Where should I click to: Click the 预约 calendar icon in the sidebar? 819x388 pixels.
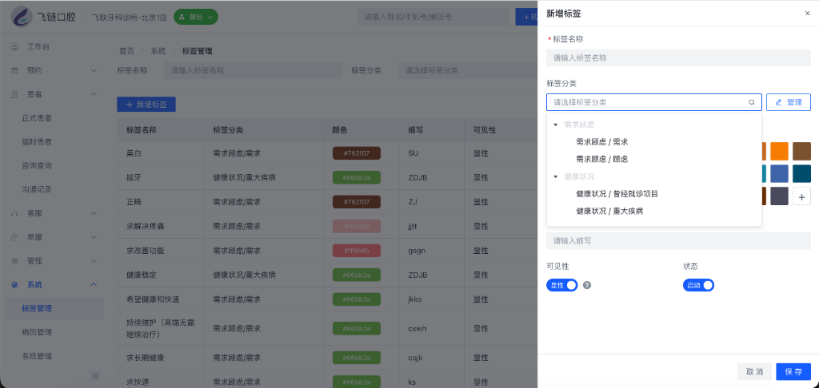[x=14, y=70]
